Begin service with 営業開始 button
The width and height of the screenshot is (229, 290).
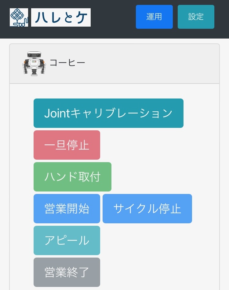[67, 209]
